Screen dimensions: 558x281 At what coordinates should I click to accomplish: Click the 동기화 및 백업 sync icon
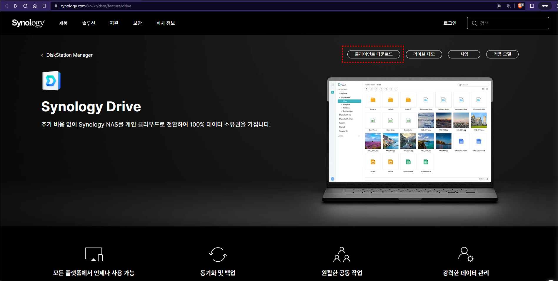pyautogui.click(x=217, y=254)
